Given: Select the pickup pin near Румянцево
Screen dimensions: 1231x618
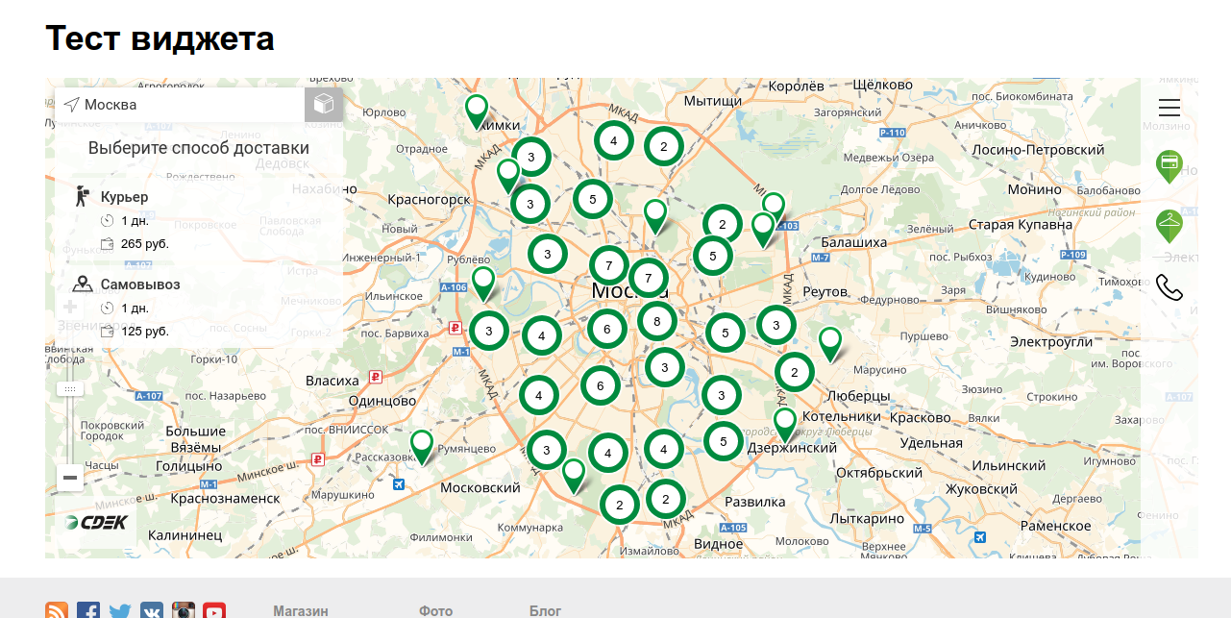Looking at the screenshot, I should pyautogui.click(x=422, y=447).
